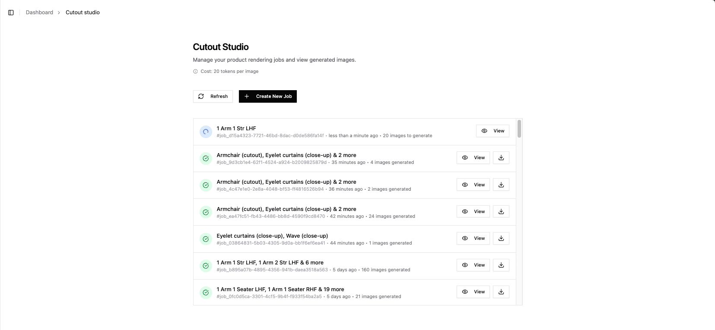View the job with 24 images generated
The image size is (715, 330).
click(473, 211)
